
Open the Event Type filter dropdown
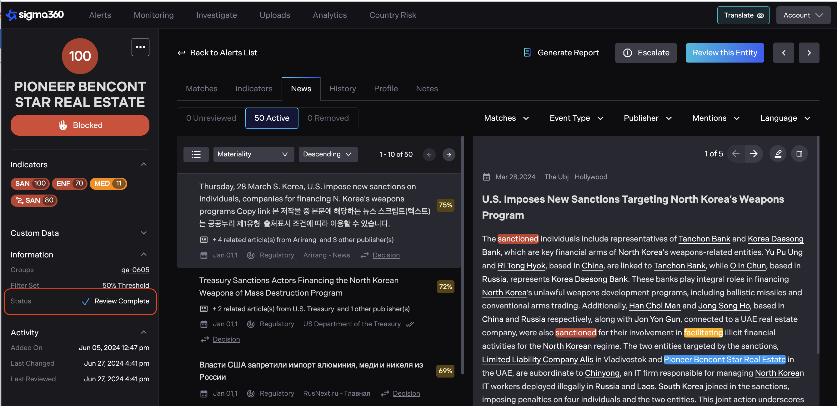(576, 118)
